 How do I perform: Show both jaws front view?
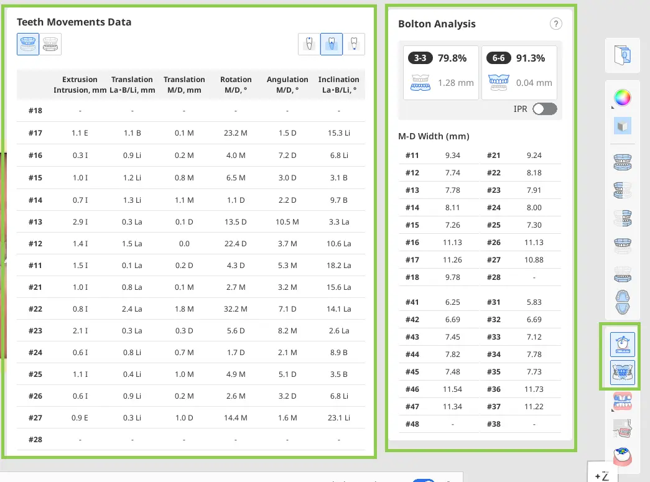tap(622, 162)
